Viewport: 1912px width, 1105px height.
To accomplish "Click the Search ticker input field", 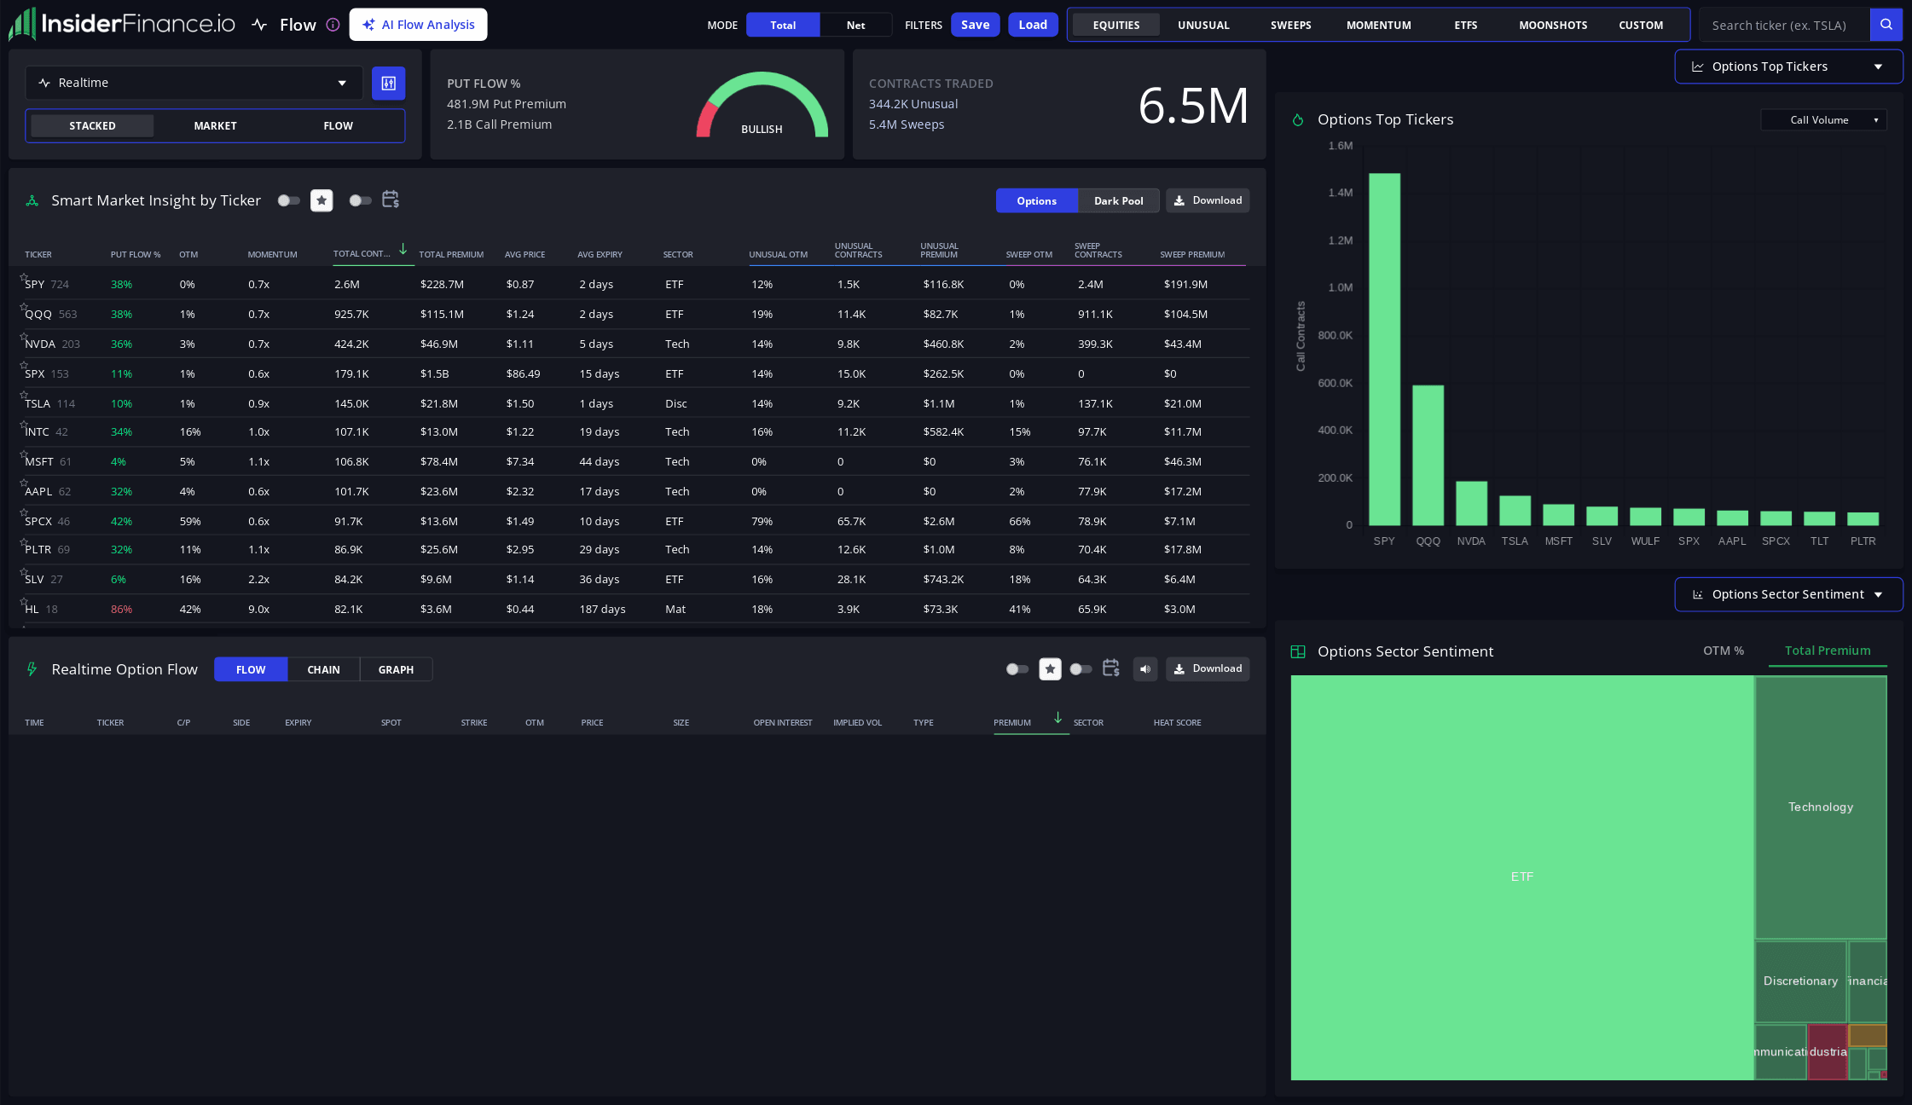I will pyautogui.click(x=1784, y=25).
